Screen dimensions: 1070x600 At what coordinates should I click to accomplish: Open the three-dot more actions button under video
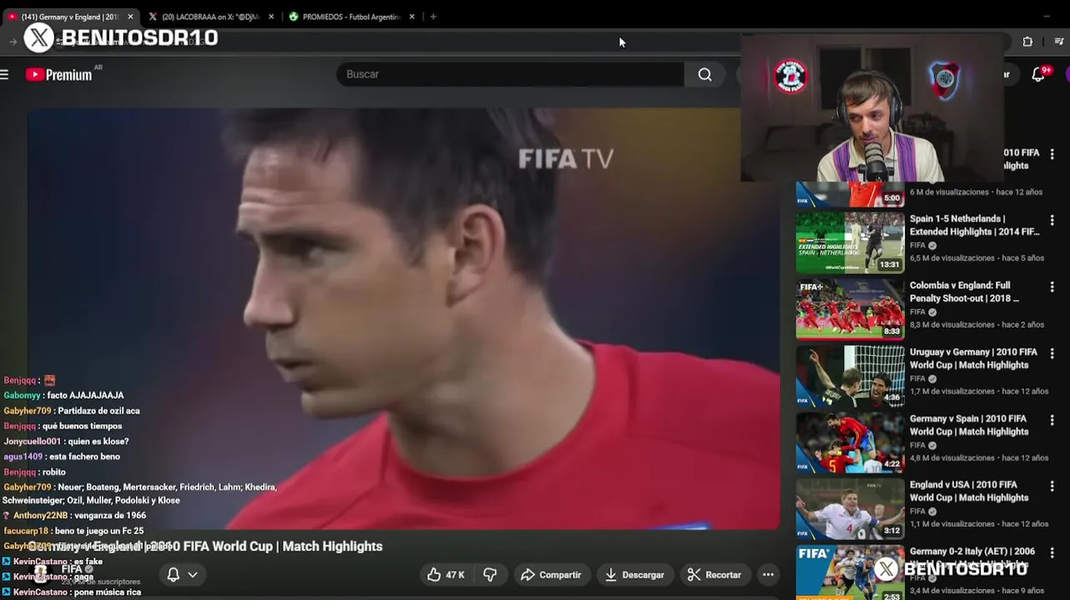click(768, 575)
